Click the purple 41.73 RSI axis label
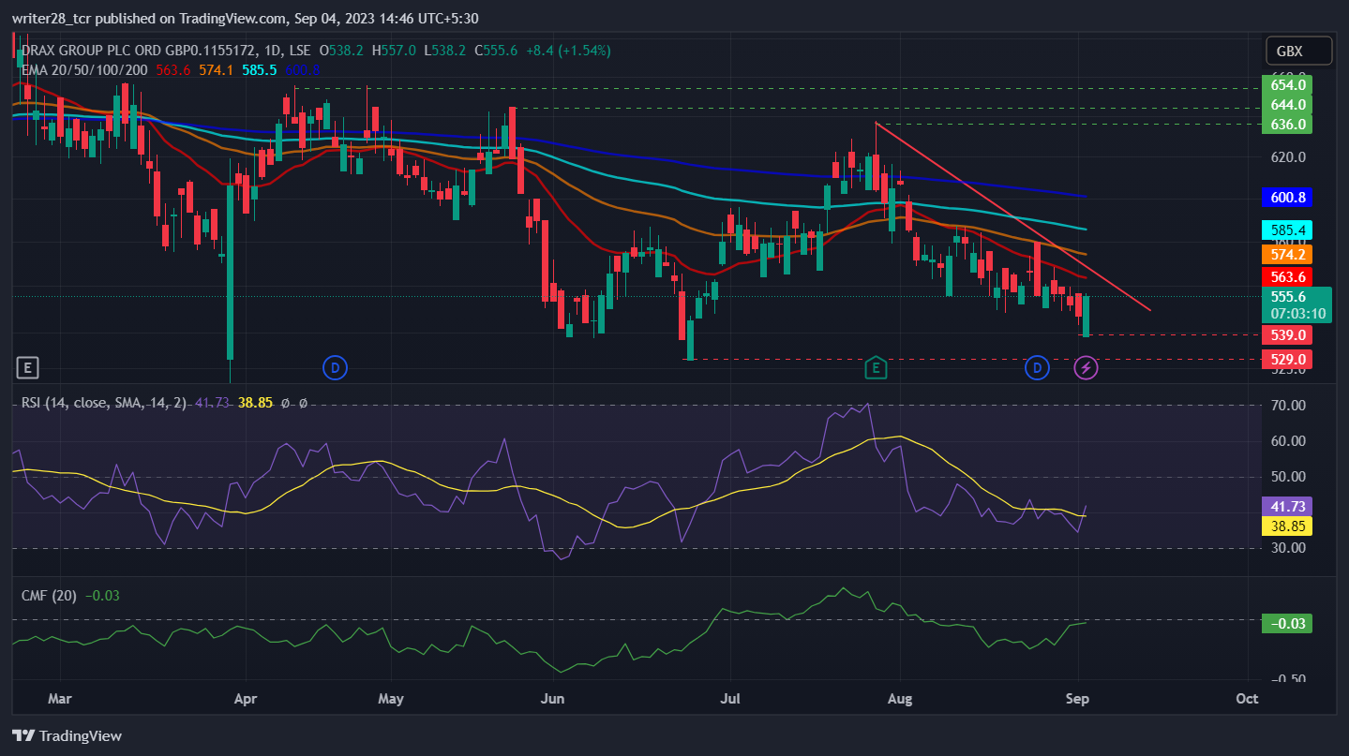Image resolution: width=1349 pixels, height=756 pixels. click(1288, 506)
